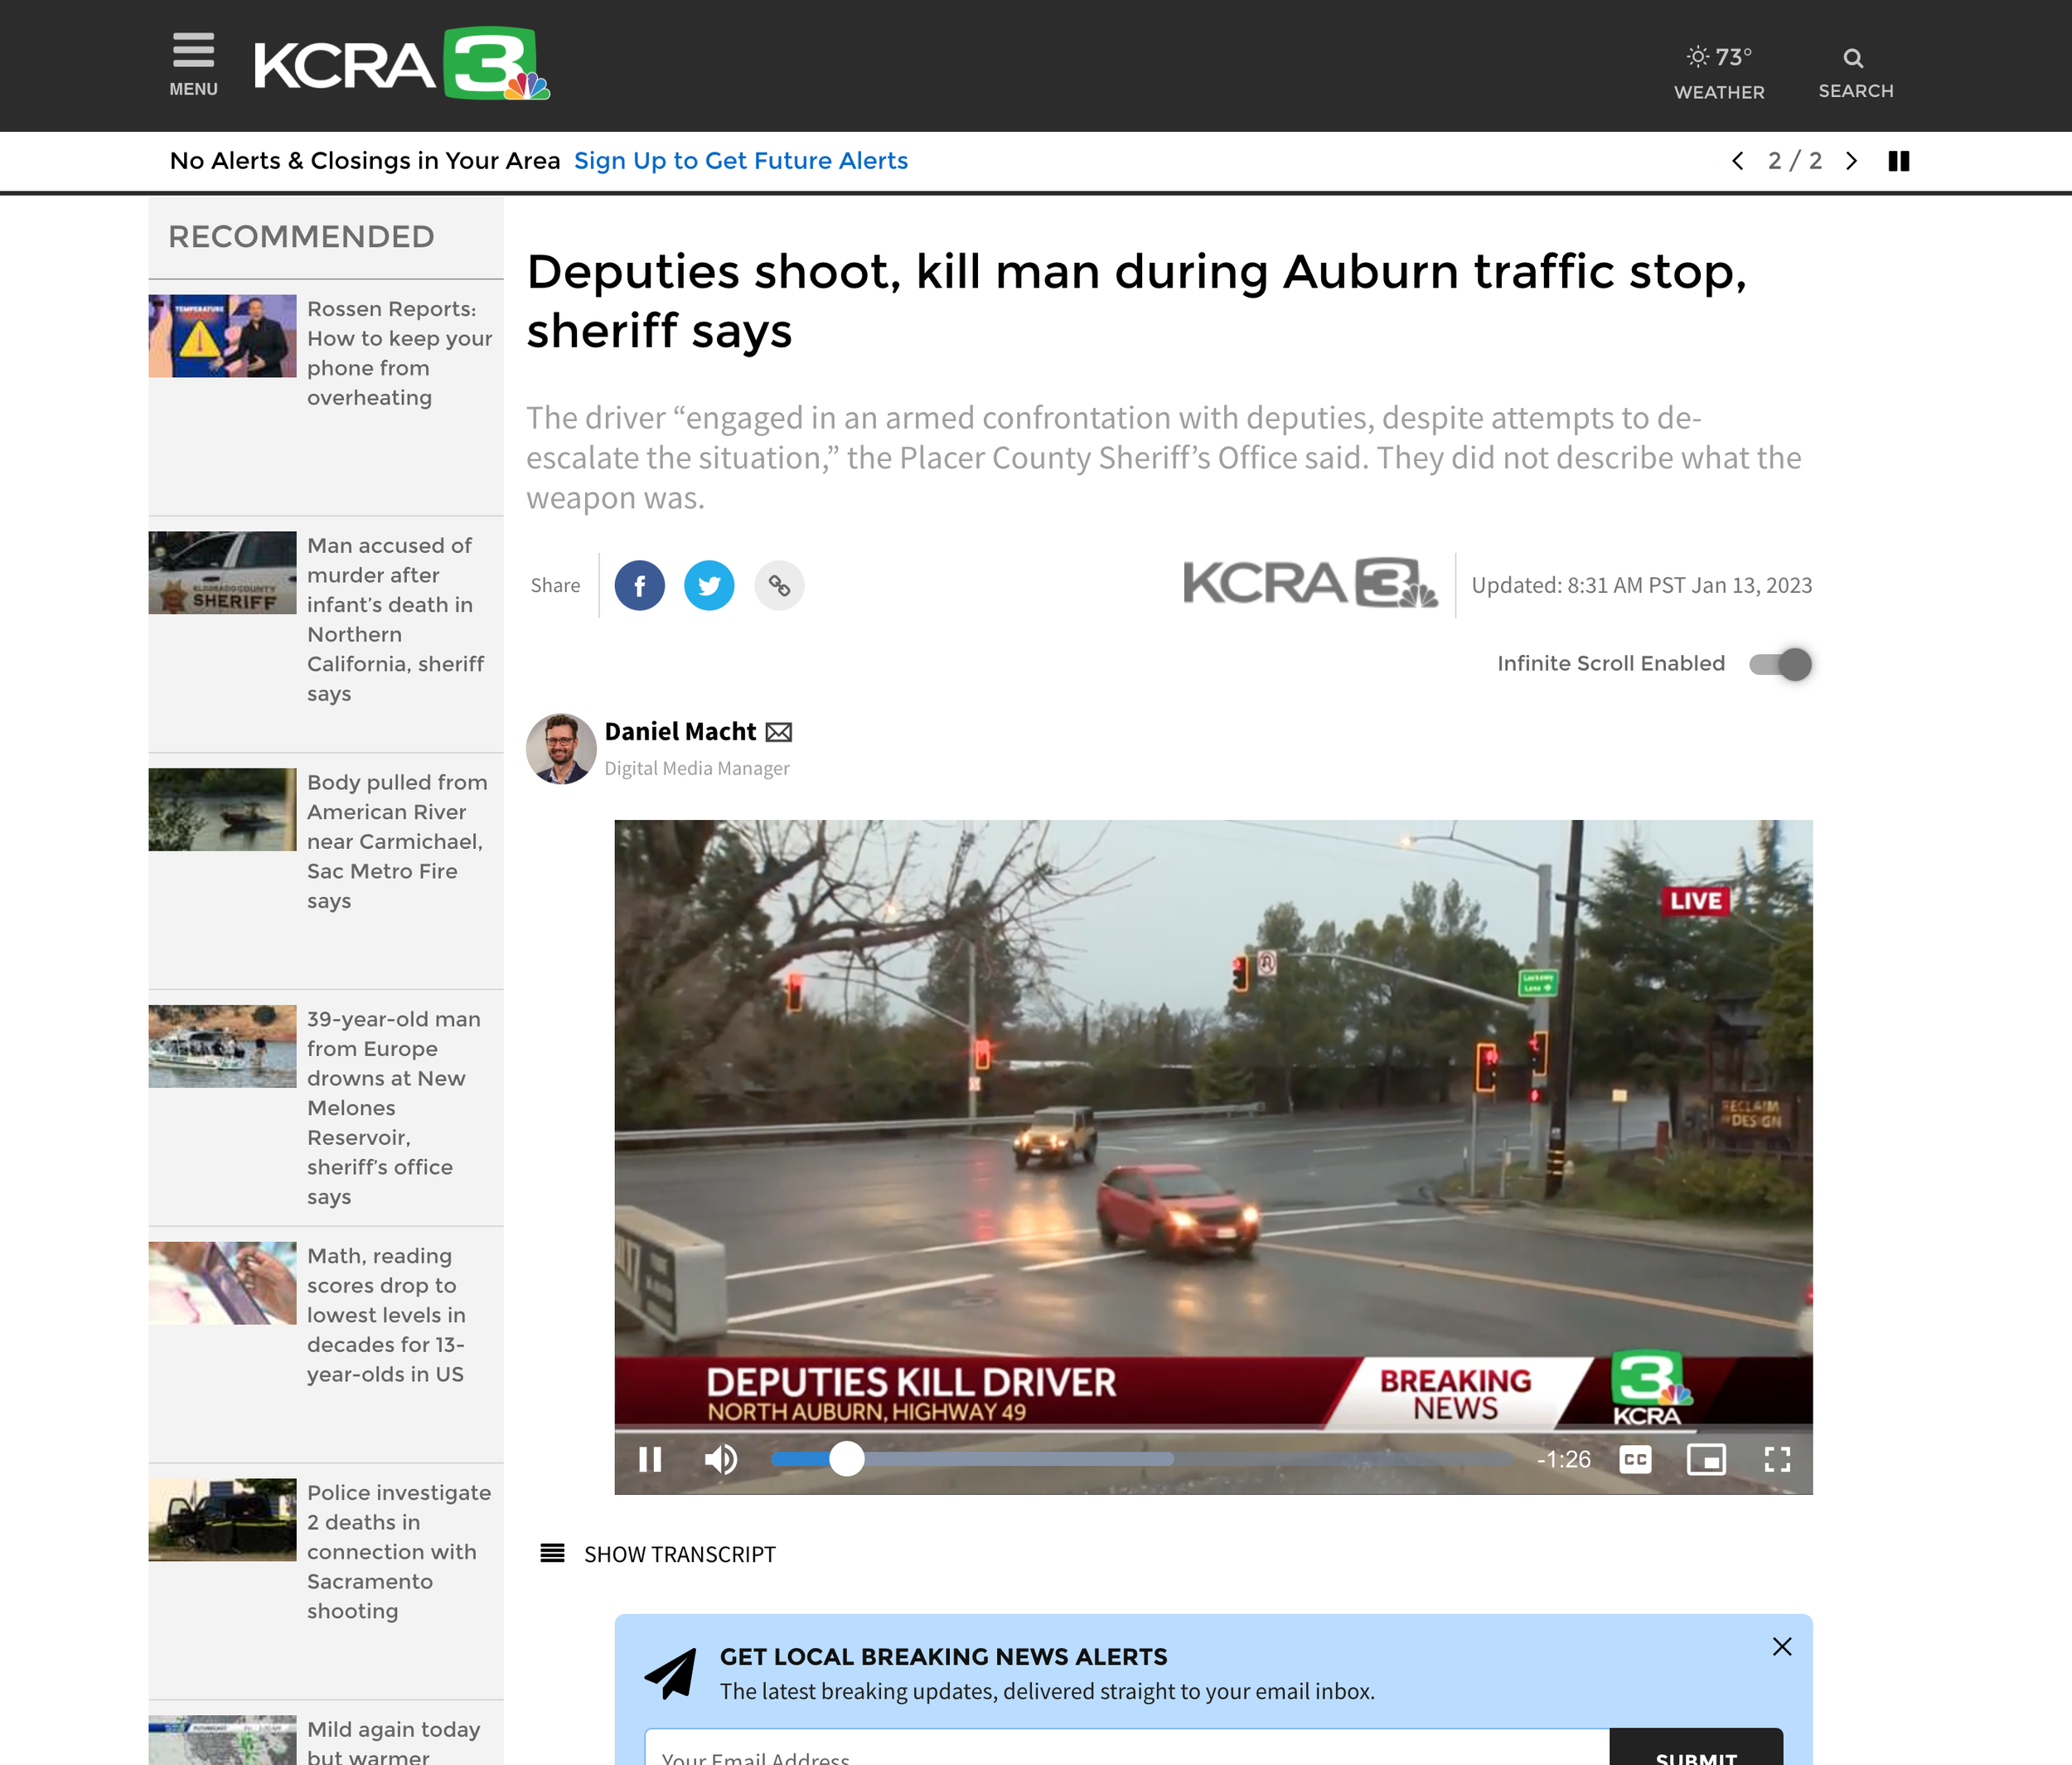Enter fullscreen on the video player
2072x1765 pixels.
[x=1777, y=1459]
